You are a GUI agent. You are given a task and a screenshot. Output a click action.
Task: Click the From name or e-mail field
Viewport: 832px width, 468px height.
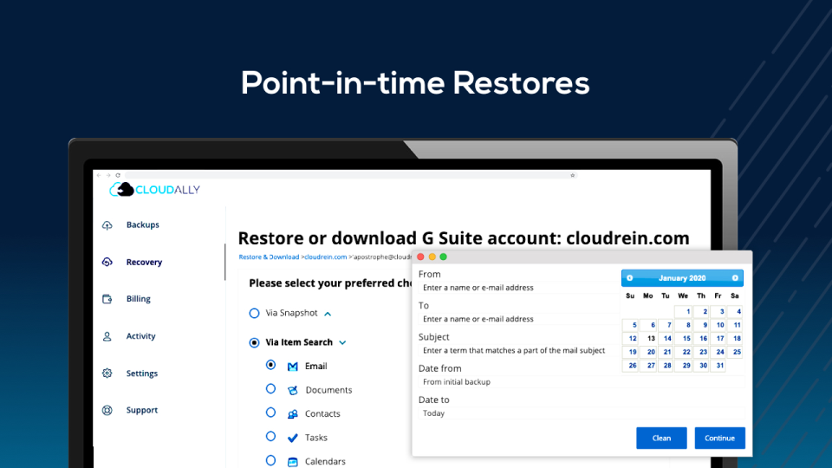(517, 288)
